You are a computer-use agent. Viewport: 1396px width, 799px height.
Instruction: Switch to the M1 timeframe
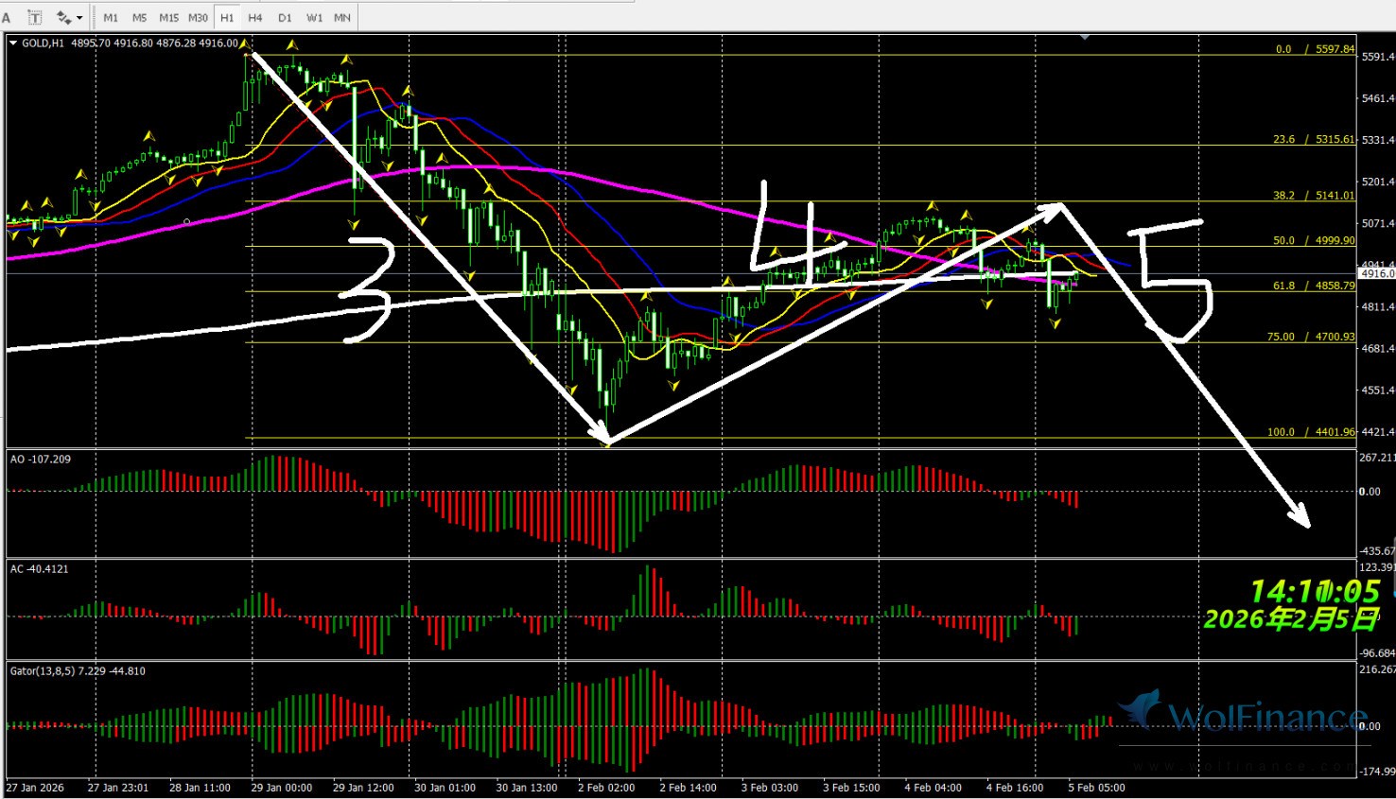(x=111, y=18)
